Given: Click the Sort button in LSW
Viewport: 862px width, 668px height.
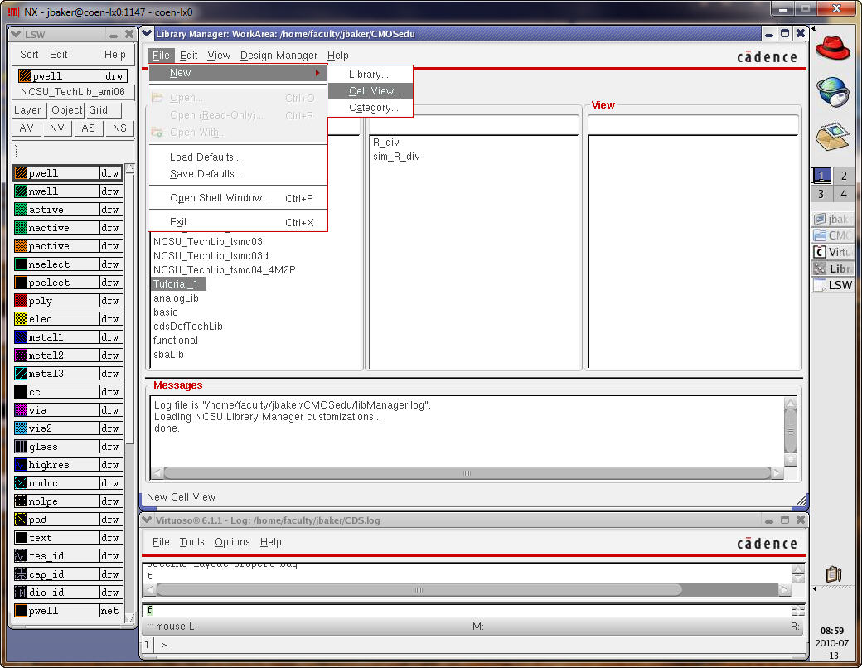Looking at the screenshot, I should pos(29,55).
